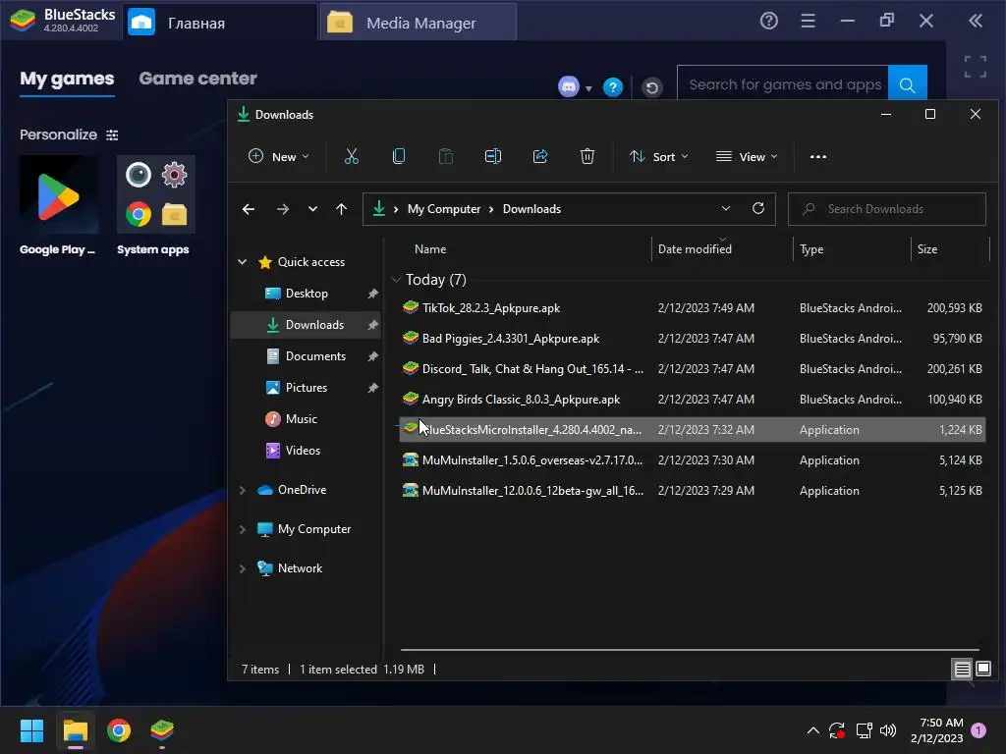Click BlueStacks icon in the taskbar

pyautogui.click(x=162, y=730)
